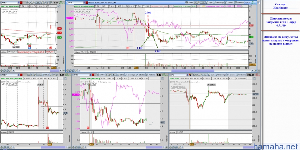Click the share icon on the ARRY 10 d 15m chart toolbar
Image resolution: width=300 pixels, height=150 pixels.
point(29,75)
